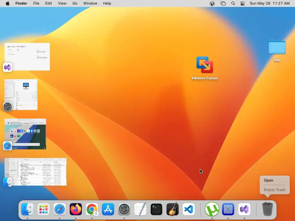
Task: Click the Finder icon in Stage Manager
Action: coord(7,182)
